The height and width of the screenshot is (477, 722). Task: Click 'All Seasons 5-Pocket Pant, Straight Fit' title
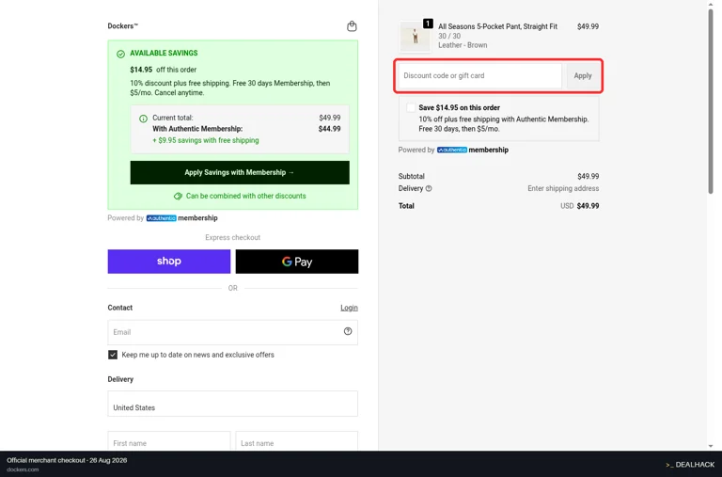point(497,26)
